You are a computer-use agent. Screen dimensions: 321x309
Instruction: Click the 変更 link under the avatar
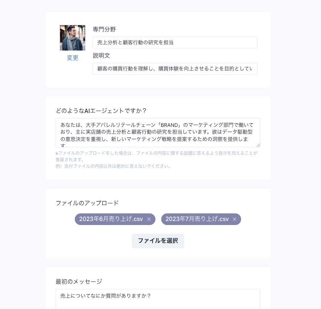(73, 58)
